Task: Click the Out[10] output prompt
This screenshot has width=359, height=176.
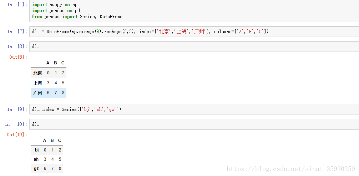Action: click(x=17, y=134)
